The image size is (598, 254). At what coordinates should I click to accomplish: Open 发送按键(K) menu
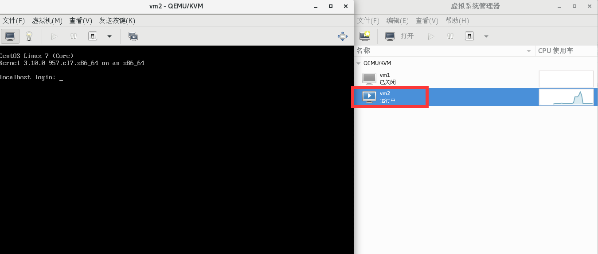point(117,21)
